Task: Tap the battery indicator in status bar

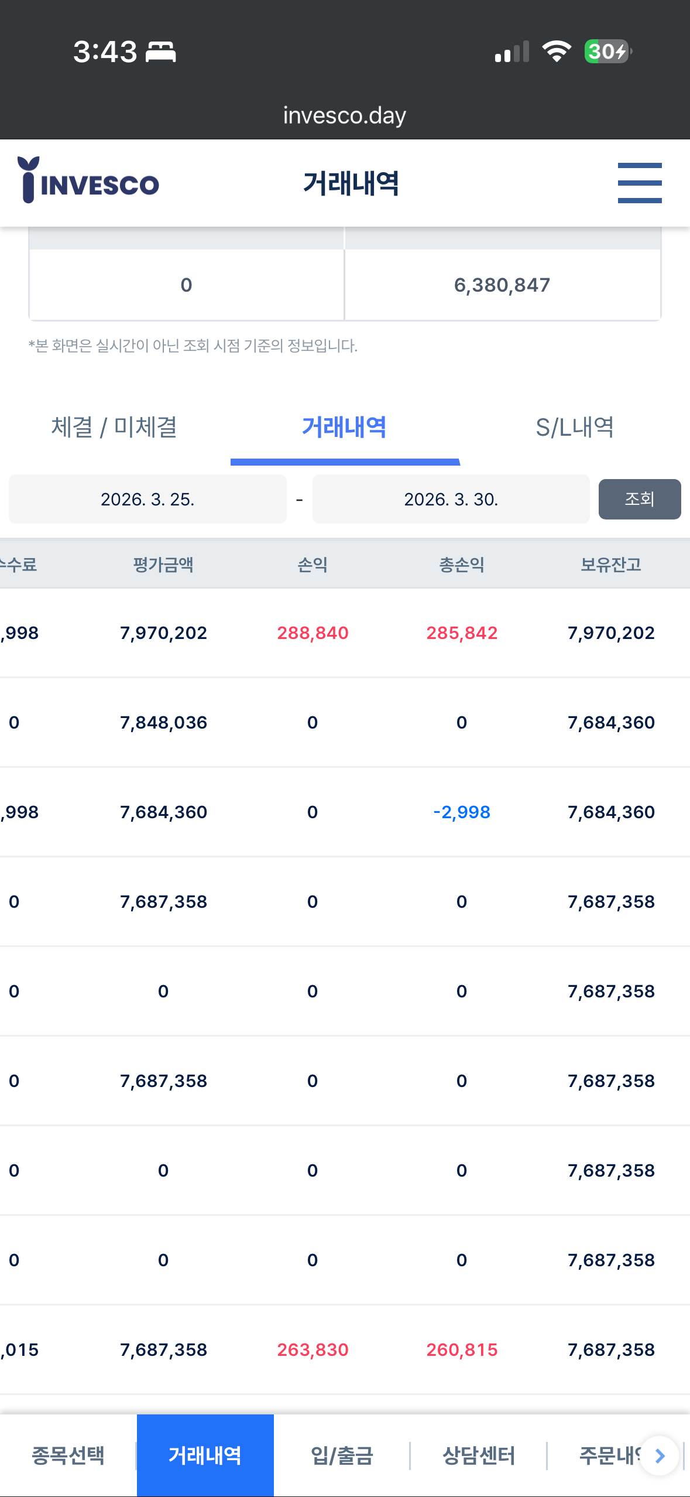Action: (x=608, y=52)
